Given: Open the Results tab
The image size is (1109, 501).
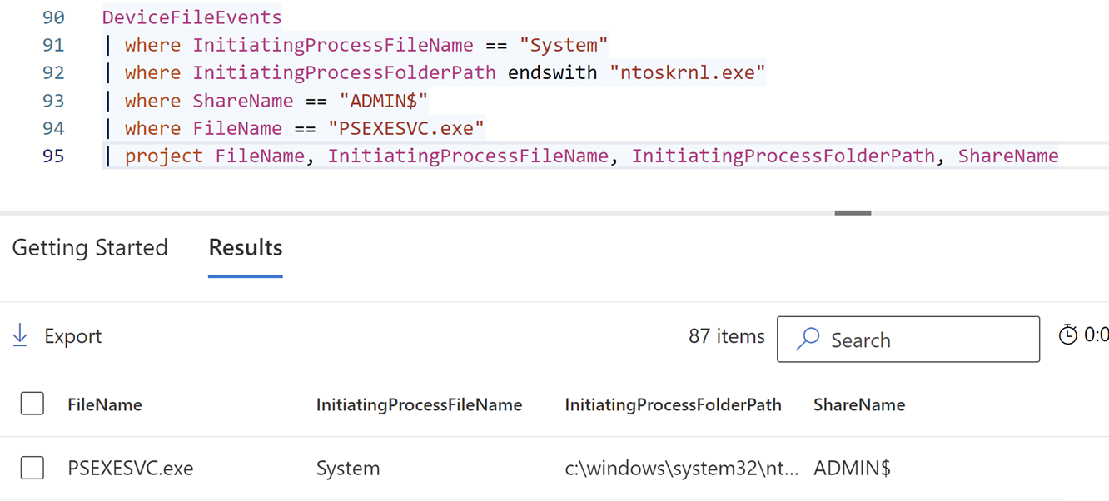Looking at the screenshot, I should coord(246,248).
